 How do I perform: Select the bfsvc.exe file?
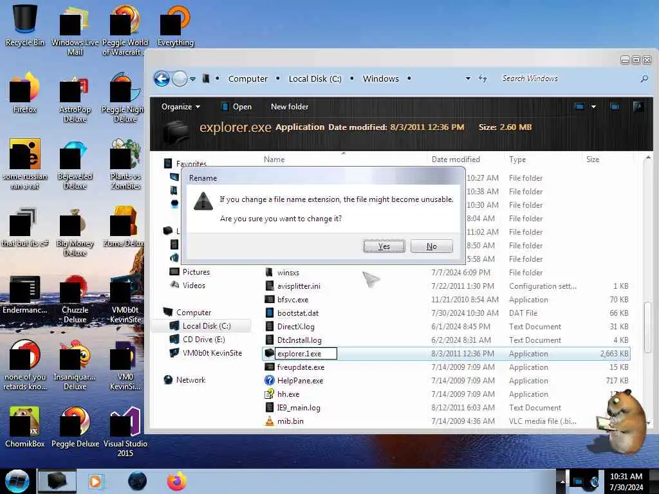pos(293,300)
